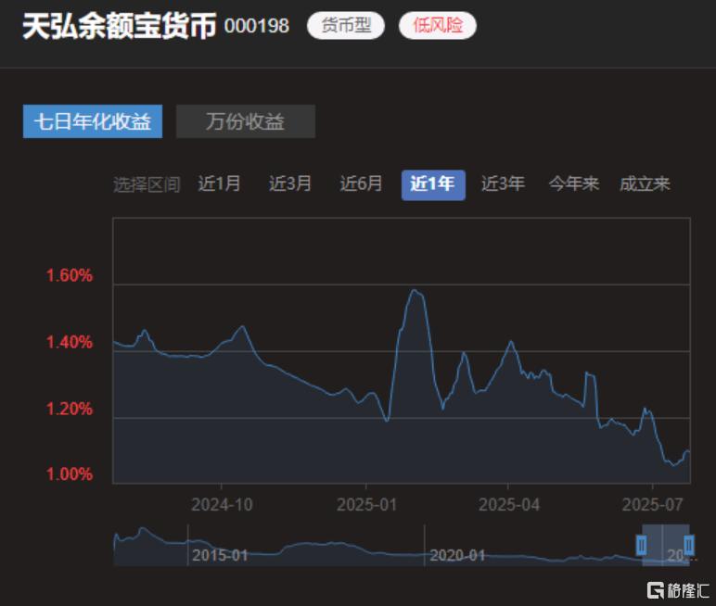Select the 近6月 time range
Screen dimensions: 716x606
(x=361, y=183)
